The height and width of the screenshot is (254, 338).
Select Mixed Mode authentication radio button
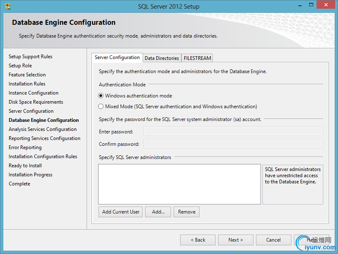point(101,107)
